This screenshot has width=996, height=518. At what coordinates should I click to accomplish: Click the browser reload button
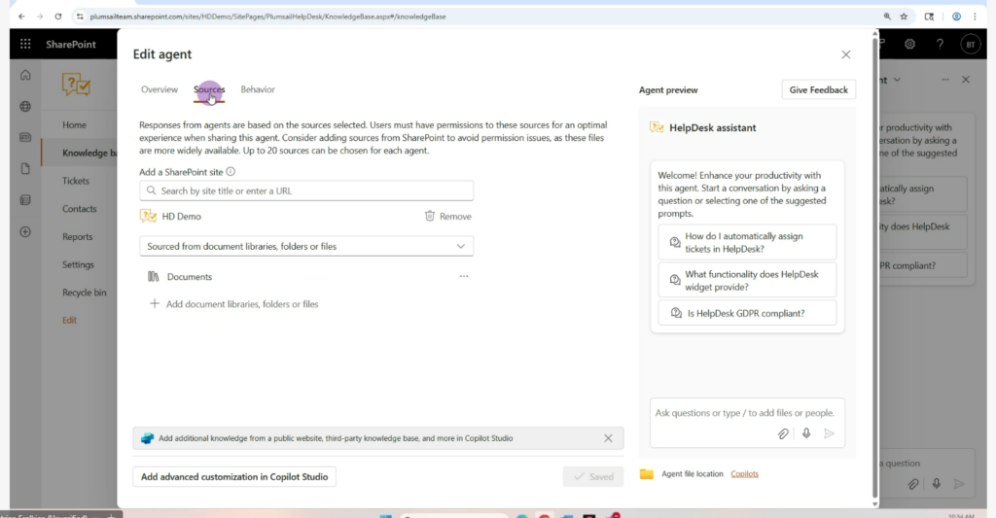(57, 17)
